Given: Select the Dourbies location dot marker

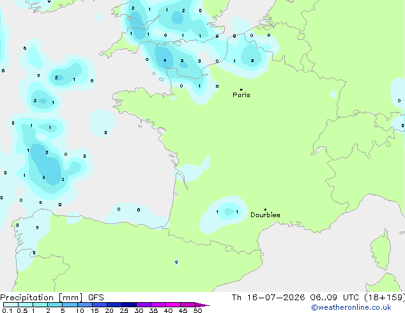Looking at the screenshot, I should point(265,210).
